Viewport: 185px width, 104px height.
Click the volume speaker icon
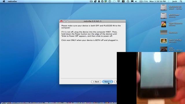(136, 1)
